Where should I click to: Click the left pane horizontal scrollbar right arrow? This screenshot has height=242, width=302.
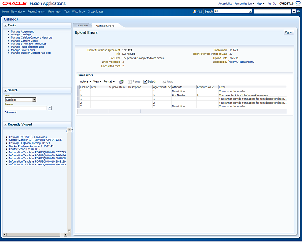click(66, 234)
